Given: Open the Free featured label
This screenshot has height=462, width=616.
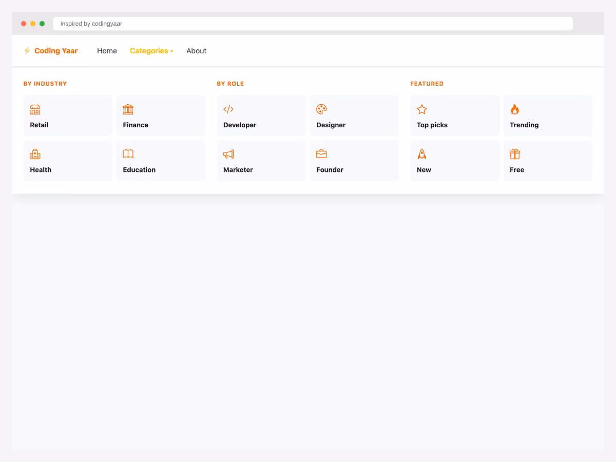Looking at the screenshot, I should click(517, 169).
